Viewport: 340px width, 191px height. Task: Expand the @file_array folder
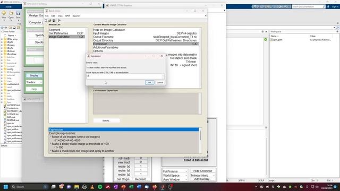coord(2,39)
